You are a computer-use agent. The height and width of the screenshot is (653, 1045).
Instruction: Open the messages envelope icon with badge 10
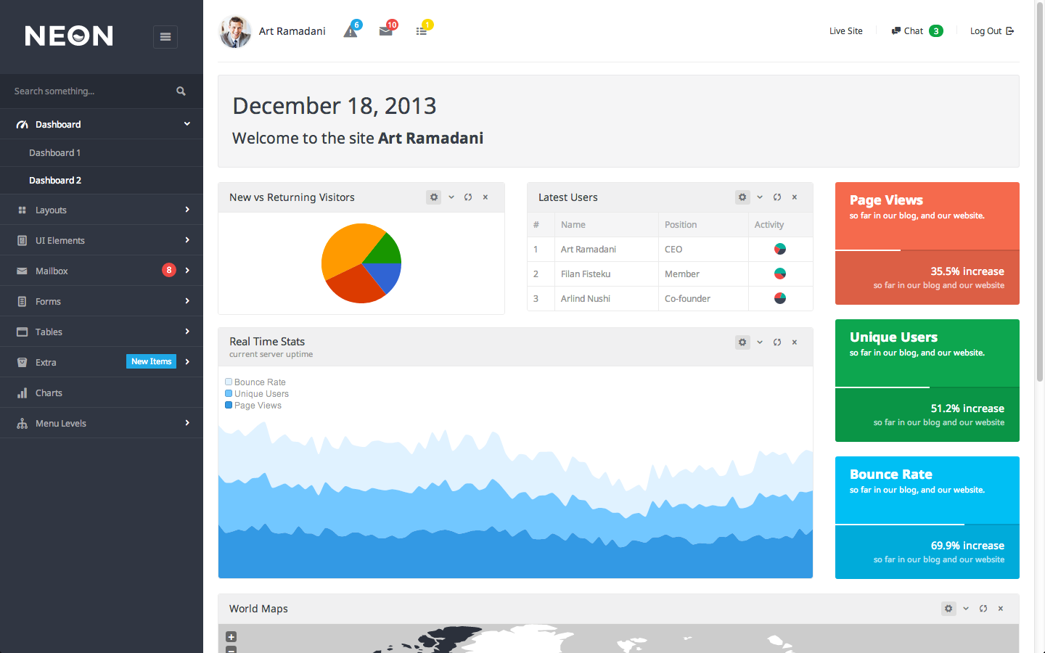pos(386,31)
